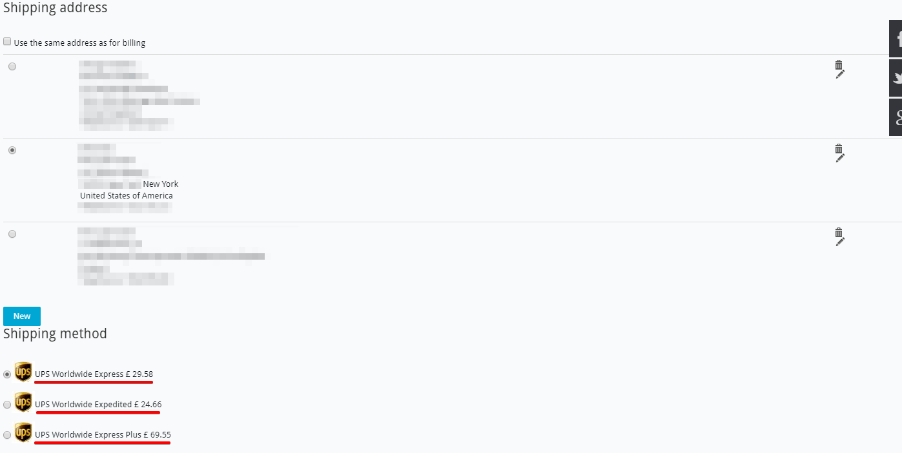902x453 pixels.
Task: Choose the UPS Worldwide Expedited radio button
Action: 7,405
